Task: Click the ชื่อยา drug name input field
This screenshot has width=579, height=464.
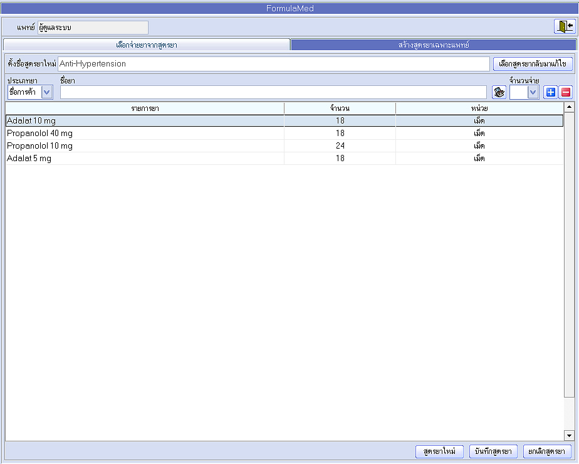Action: 273,92
